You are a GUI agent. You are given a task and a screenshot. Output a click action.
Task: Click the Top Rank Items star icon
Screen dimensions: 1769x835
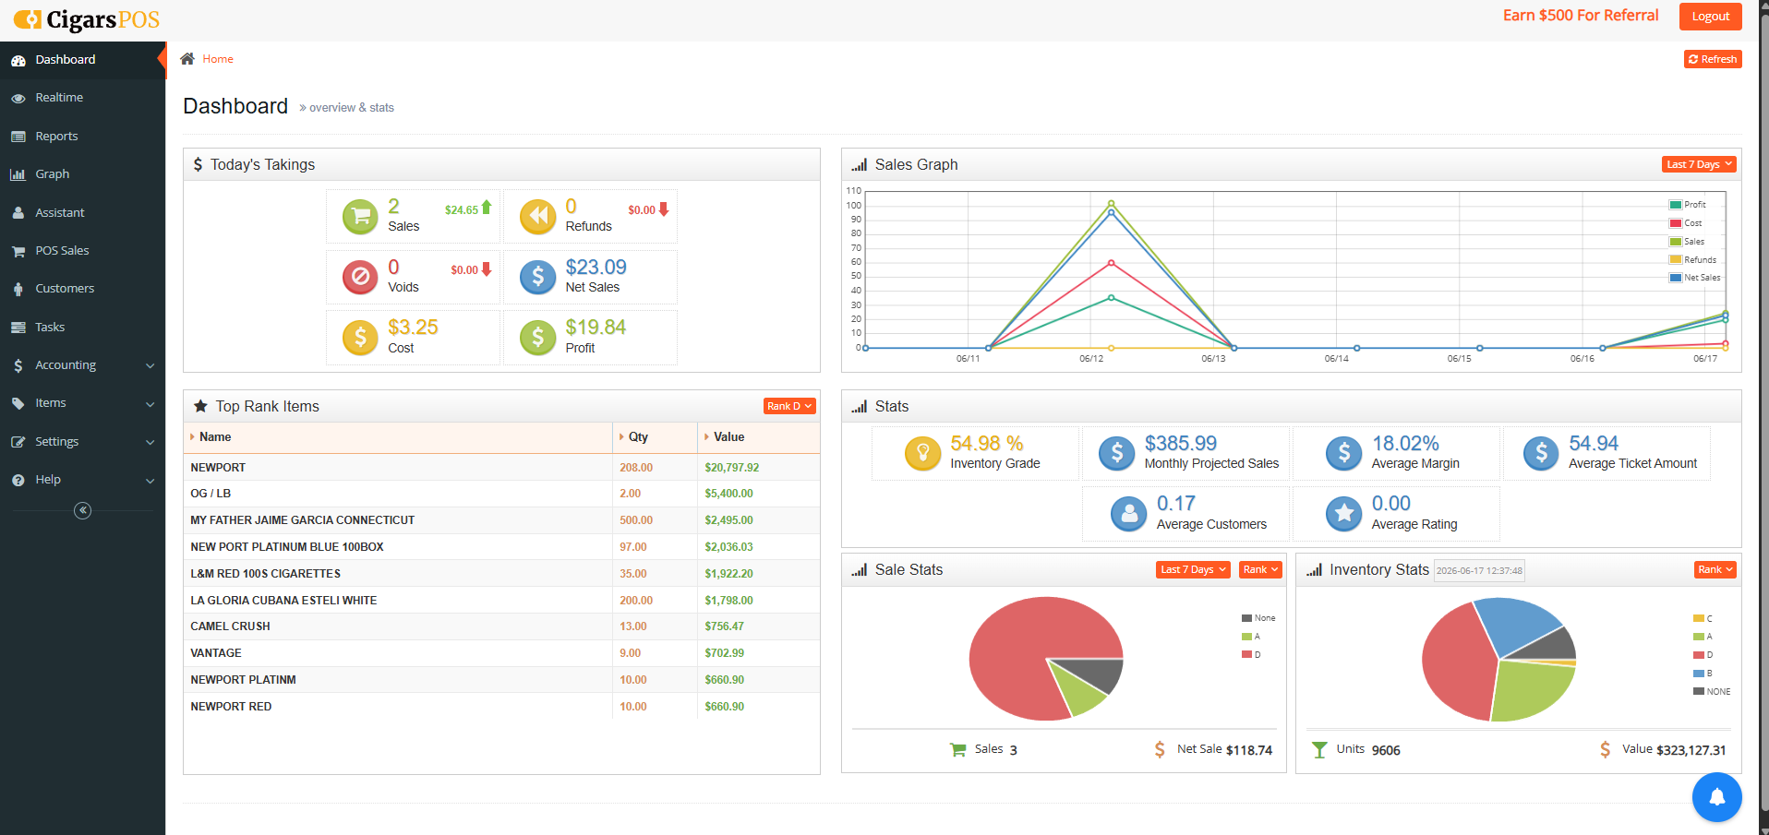point(200,406)
